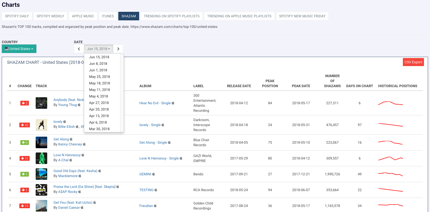Select Jun 8, 2018 from date list
The width and height of the screenshot is (430, 212).
(98, 64)
